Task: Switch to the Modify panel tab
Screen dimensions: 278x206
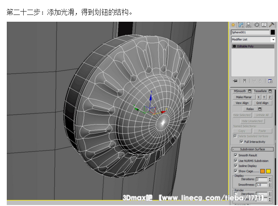Action: click(241, 25)
